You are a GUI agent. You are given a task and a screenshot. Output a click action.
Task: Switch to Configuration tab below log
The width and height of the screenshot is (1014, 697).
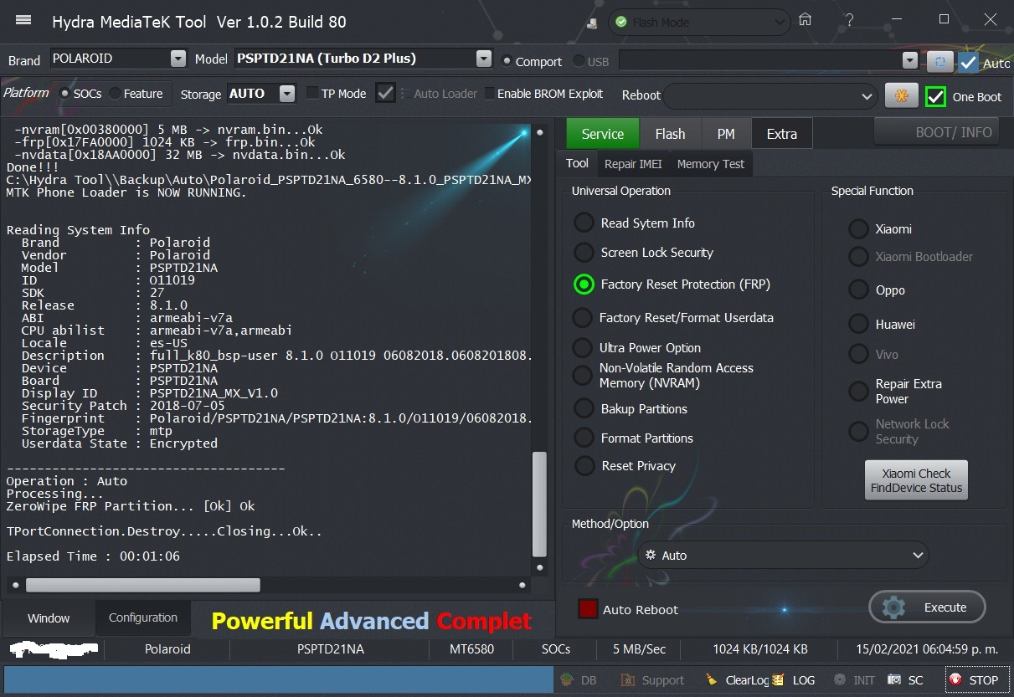(x=143, y=618)
